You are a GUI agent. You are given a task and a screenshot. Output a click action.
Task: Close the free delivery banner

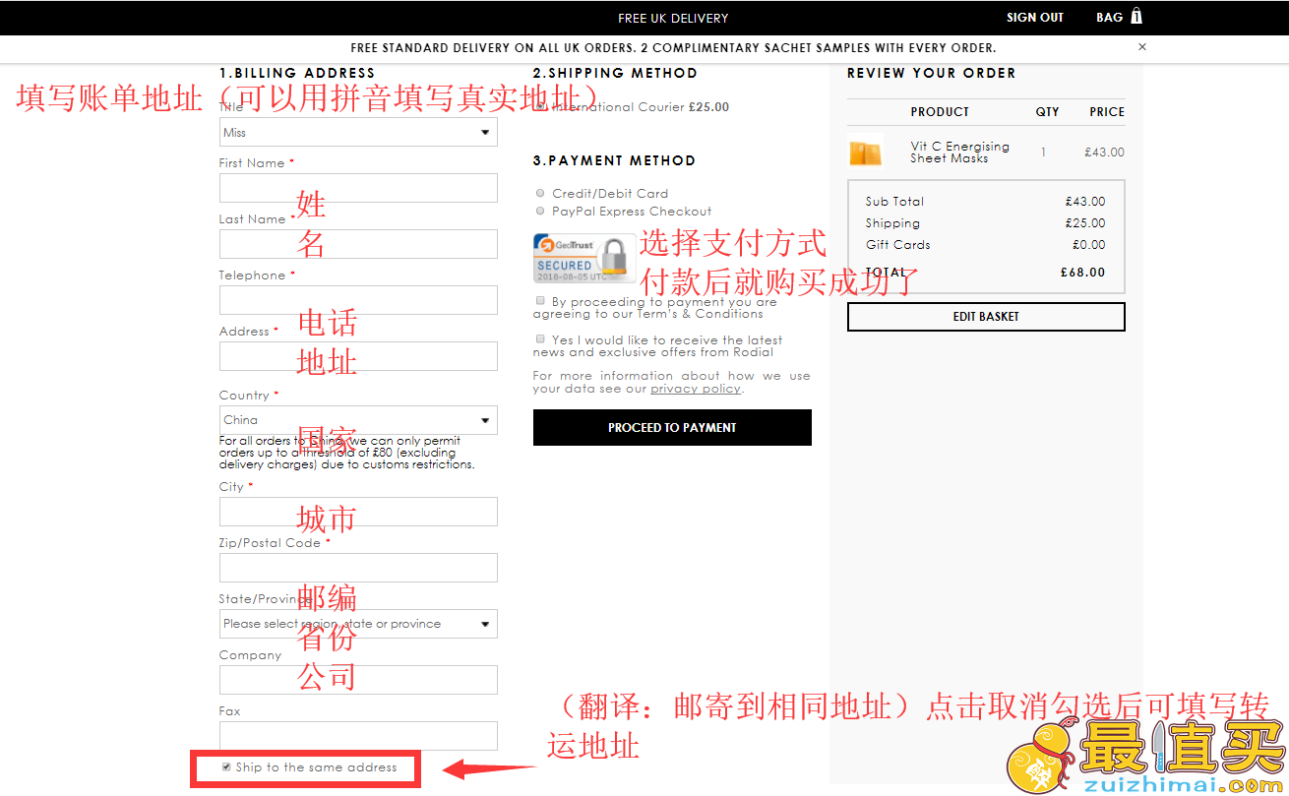(x=1142, y=46)
